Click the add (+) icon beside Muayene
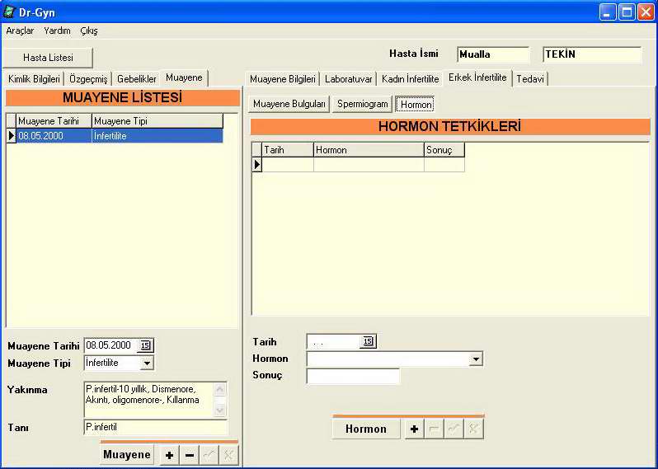This screenshot has width=658, height=469. pos(169,455)
